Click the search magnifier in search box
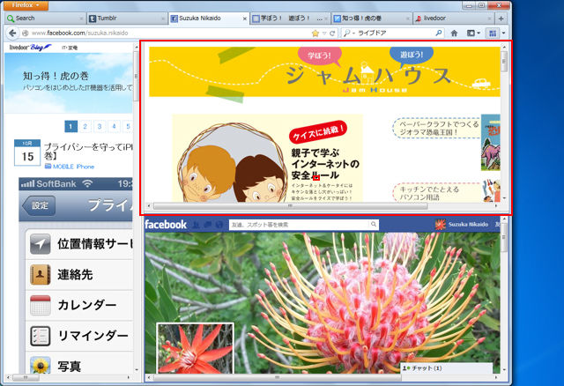The width and height of the screenshot is (564, 386). click(x=439, y=33)
